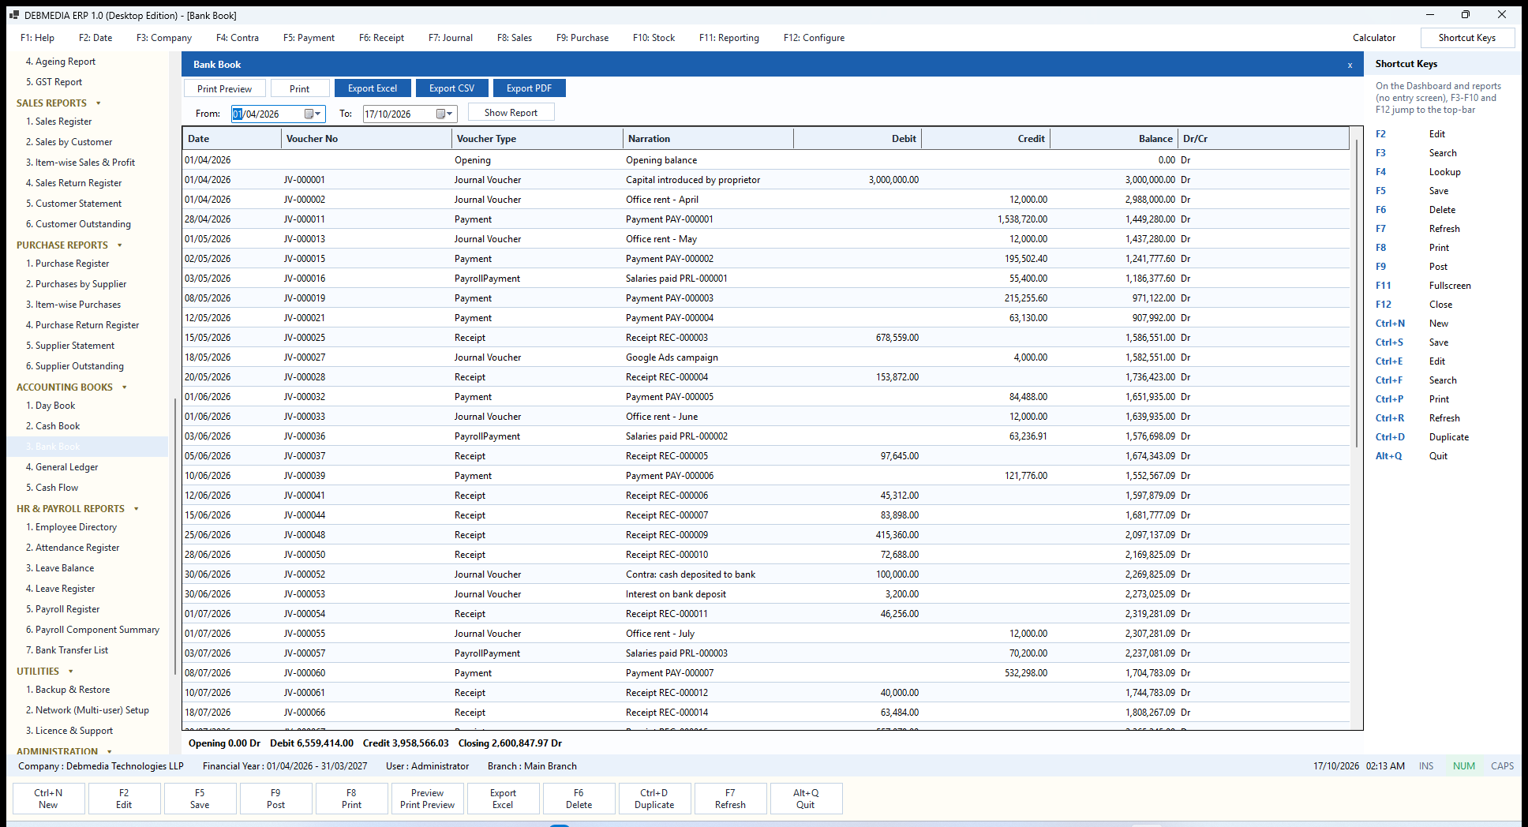The image size is (1528, 827).
Task: Collapse the SALES REPORTS section arrow
Action: [99, 103]
